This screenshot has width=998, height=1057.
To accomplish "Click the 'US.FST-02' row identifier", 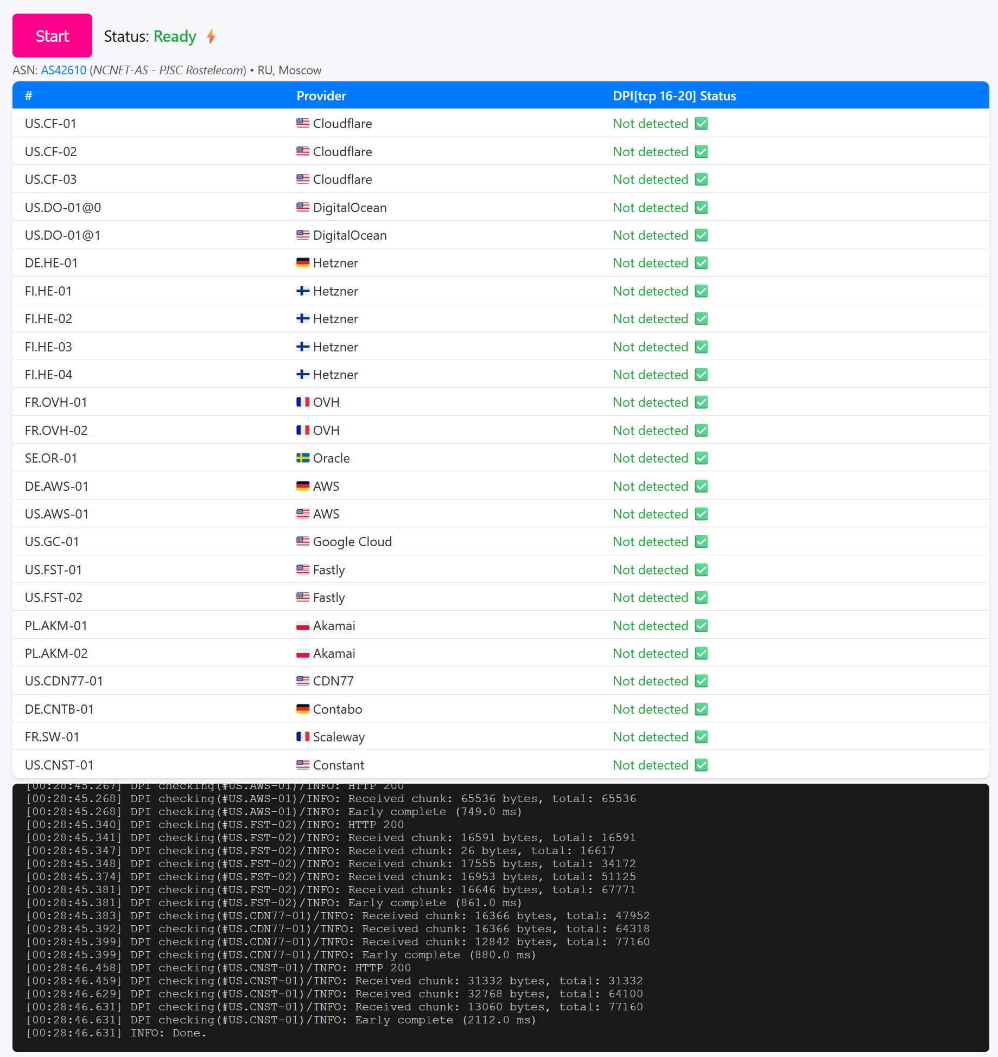I will click(54, 598).
